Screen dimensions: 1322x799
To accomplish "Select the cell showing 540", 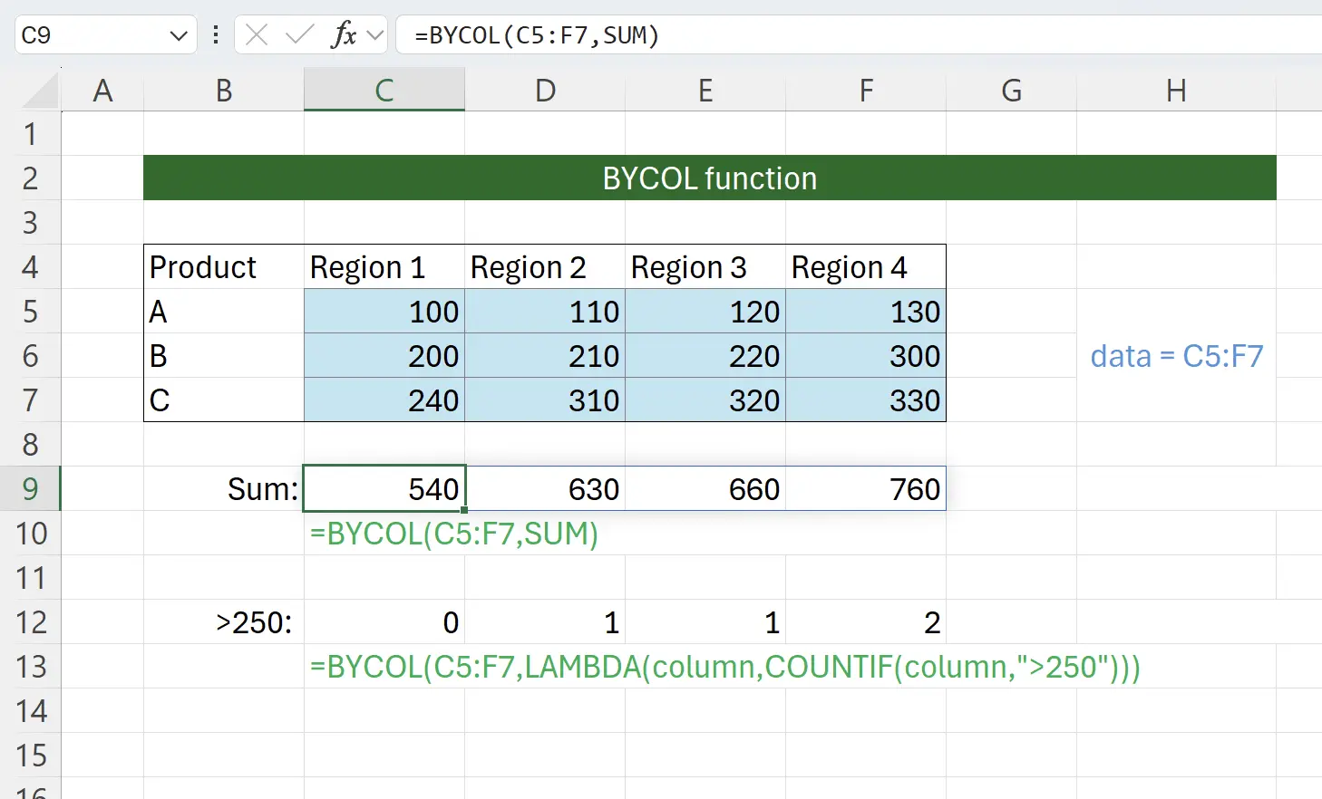I will 384,489.
